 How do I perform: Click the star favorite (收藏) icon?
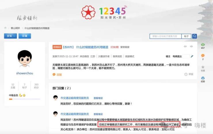(203, 67)
